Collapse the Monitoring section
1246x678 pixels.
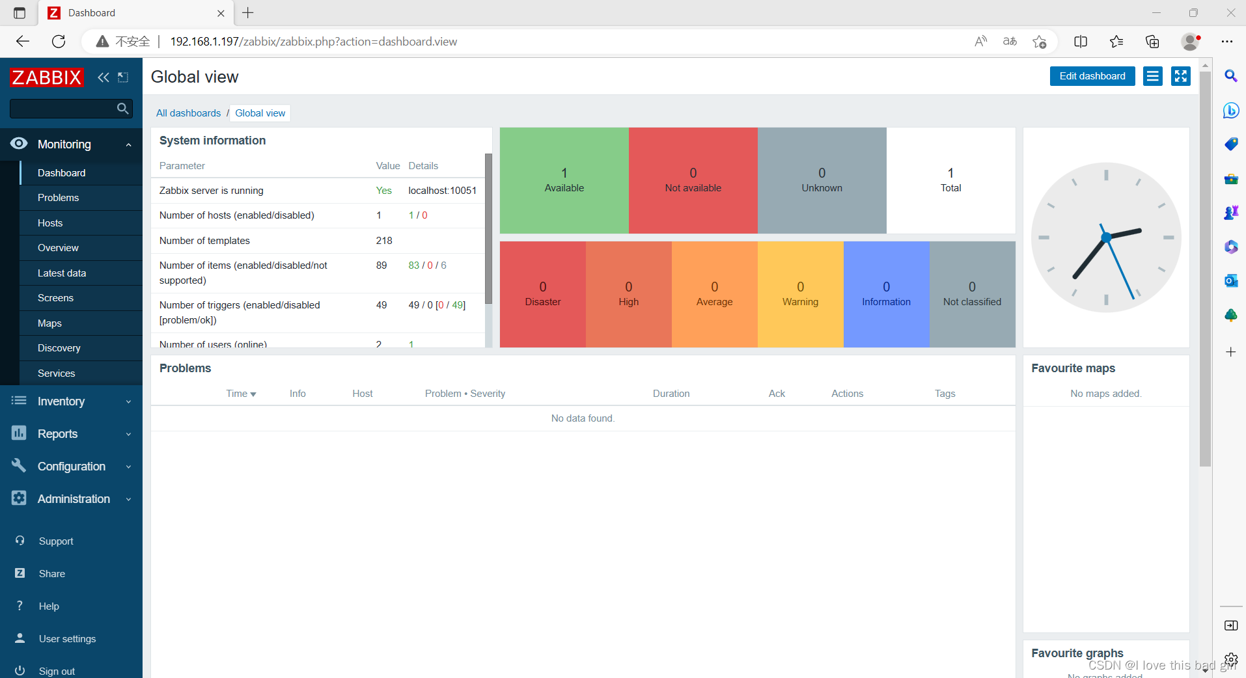[128, 144]
